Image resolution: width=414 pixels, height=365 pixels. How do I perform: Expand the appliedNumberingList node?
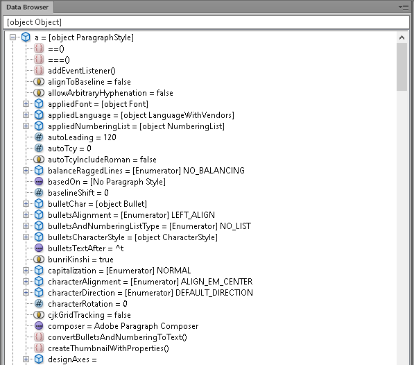[26, 126]
